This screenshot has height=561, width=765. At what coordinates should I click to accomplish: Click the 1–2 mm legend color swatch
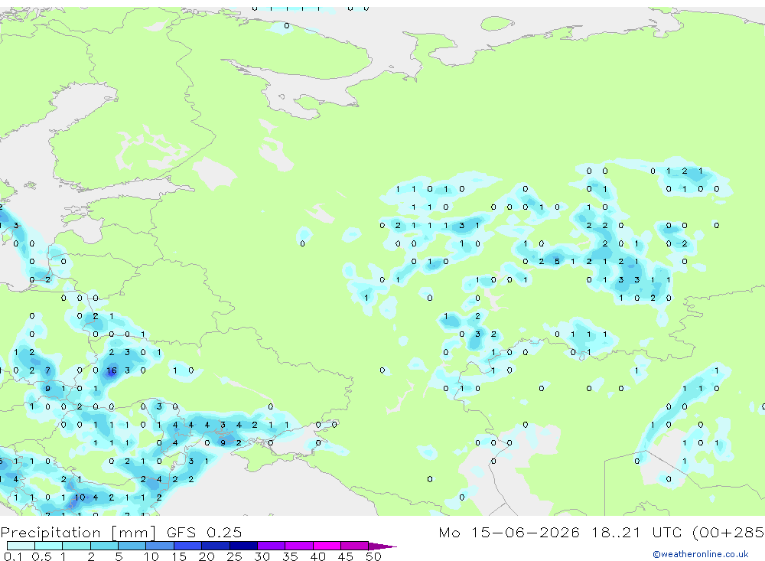[76, 546]
